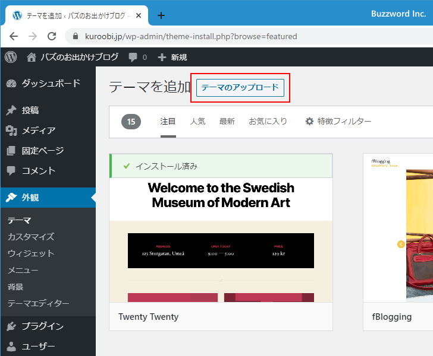Click the WordPress logo in admin bar
This screenshot has height=356, width=433.
[x=11, y=57]
